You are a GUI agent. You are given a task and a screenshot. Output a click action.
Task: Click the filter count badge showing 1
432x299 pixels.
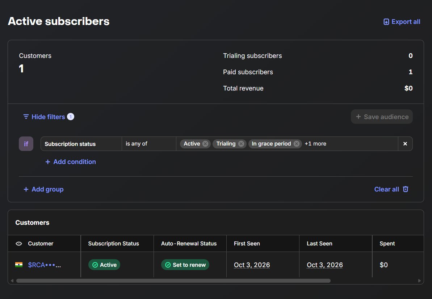[x=71, y=117]
